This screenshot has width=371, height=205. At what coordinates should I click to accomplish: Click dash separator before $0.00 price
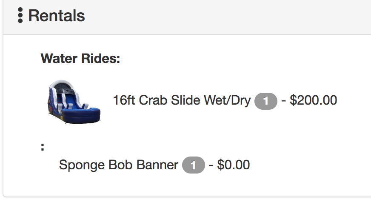coord(211,165)
